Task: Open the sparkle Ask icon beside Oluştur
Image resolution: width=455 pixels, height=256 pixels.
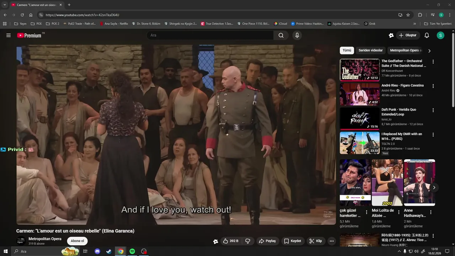Action: pos(391,35)
